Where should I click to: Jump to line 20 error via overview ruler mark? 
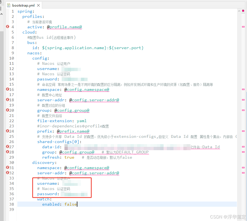pyautogui.click(x=243, y=110)
